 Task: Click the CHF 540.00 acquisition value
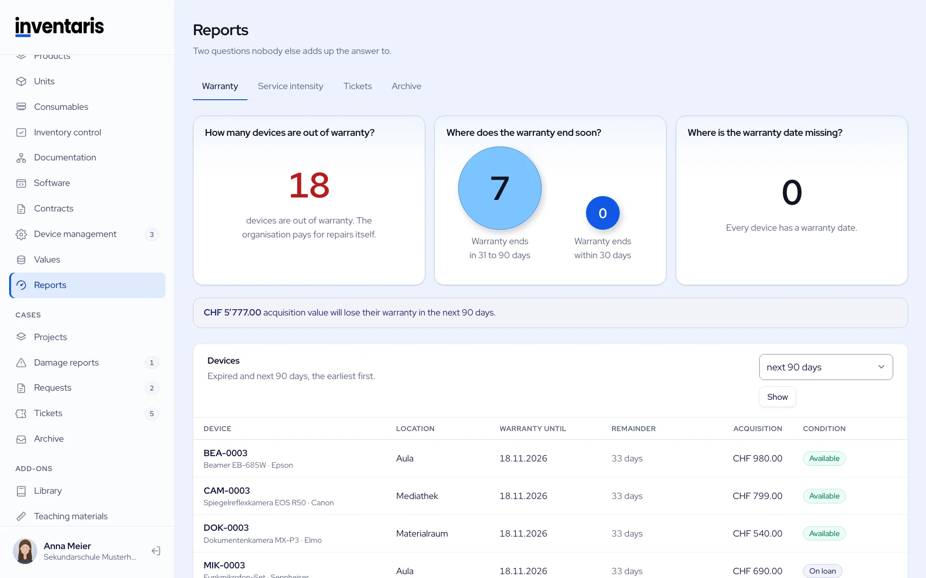[x=758, y=534]
